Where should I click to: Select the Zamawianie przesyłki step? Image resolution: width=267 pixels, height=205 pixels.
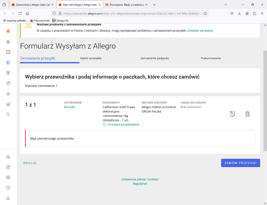(38, 58)
